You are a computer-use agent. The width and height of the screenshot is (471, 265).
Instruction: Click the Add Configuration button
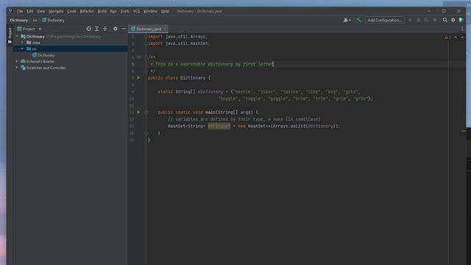coord(384,20)
